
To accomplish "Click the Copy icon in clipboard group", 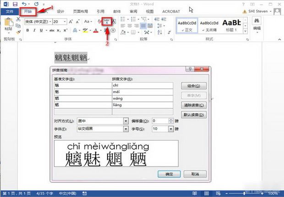I will pos(18,26).
